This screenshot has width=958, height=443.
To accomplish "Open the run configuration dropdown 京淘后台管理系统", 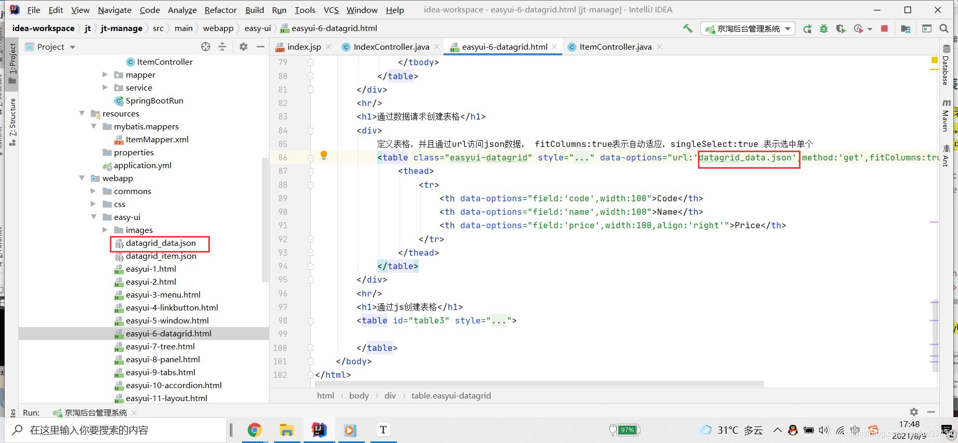I will 748,28.
